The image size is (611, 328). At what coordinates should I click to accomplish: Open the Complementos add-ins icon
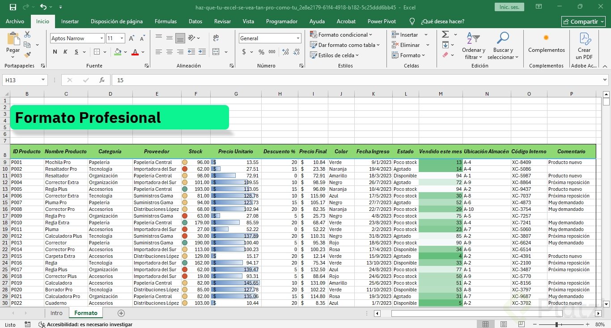(546, 43)
